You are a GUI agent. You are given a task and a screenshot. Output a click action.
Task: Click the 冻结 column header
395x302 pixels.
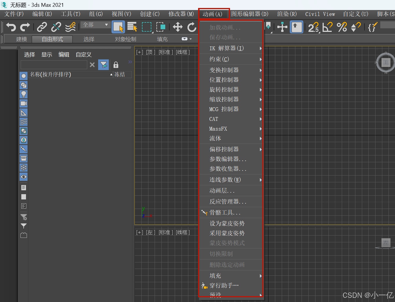click(123, 74)
